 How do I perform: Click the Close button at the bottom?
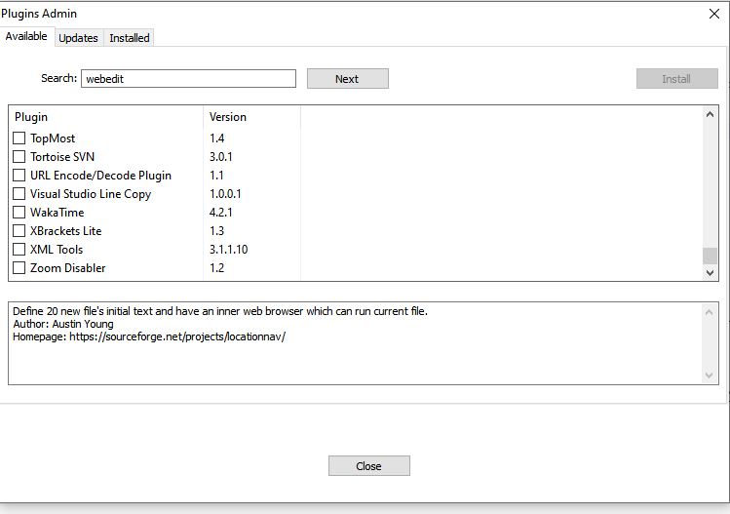[369, 466]
